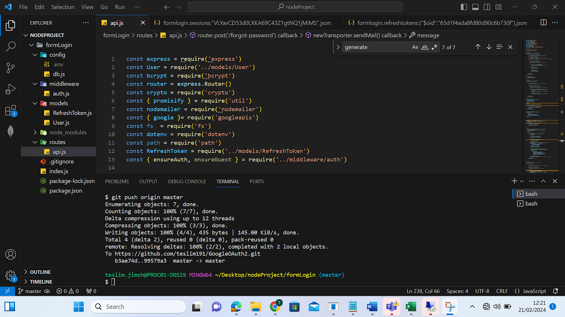Open the Source Control view
The image size is (565, 317).
(x=10, y=67)
